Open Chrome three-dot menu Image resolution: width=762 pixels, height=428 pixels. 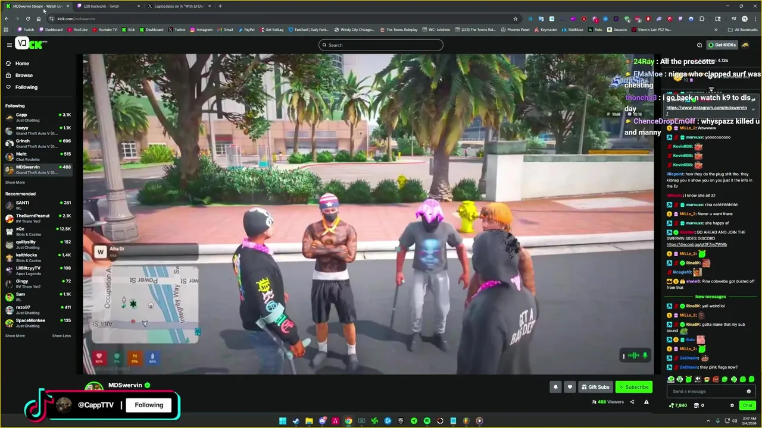pyautogui.click(x=755, y=18)
